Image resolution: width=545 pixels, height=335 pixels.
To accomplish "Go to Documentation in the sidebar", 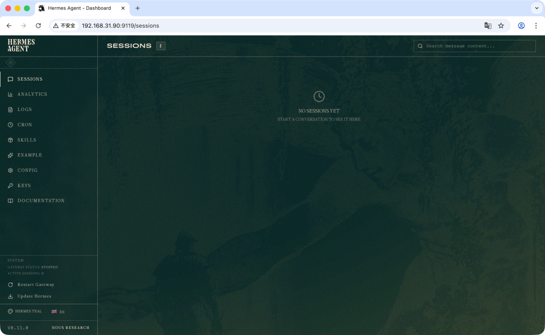I will click(48, 201).
